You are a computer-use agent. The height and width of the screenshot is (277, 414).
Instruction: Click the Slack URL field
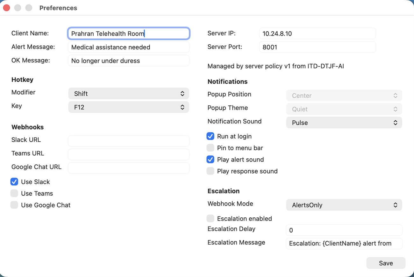(129, 141)
